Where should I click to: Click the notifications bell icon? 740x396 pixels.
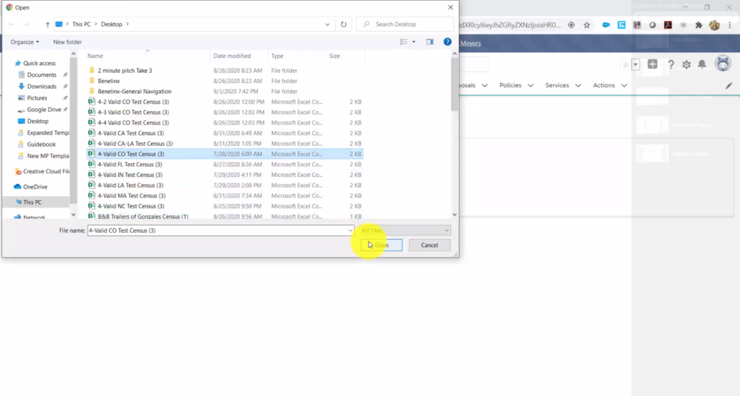click(702, 65)
